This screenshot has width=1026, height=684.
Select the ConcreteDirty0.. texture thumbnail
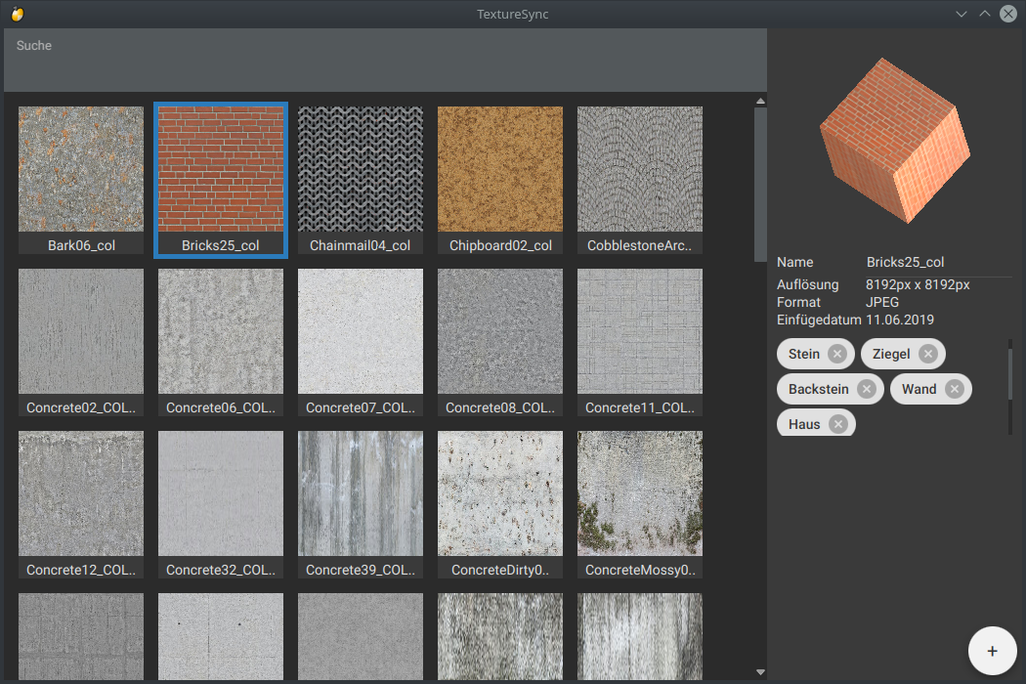point(500,504)
